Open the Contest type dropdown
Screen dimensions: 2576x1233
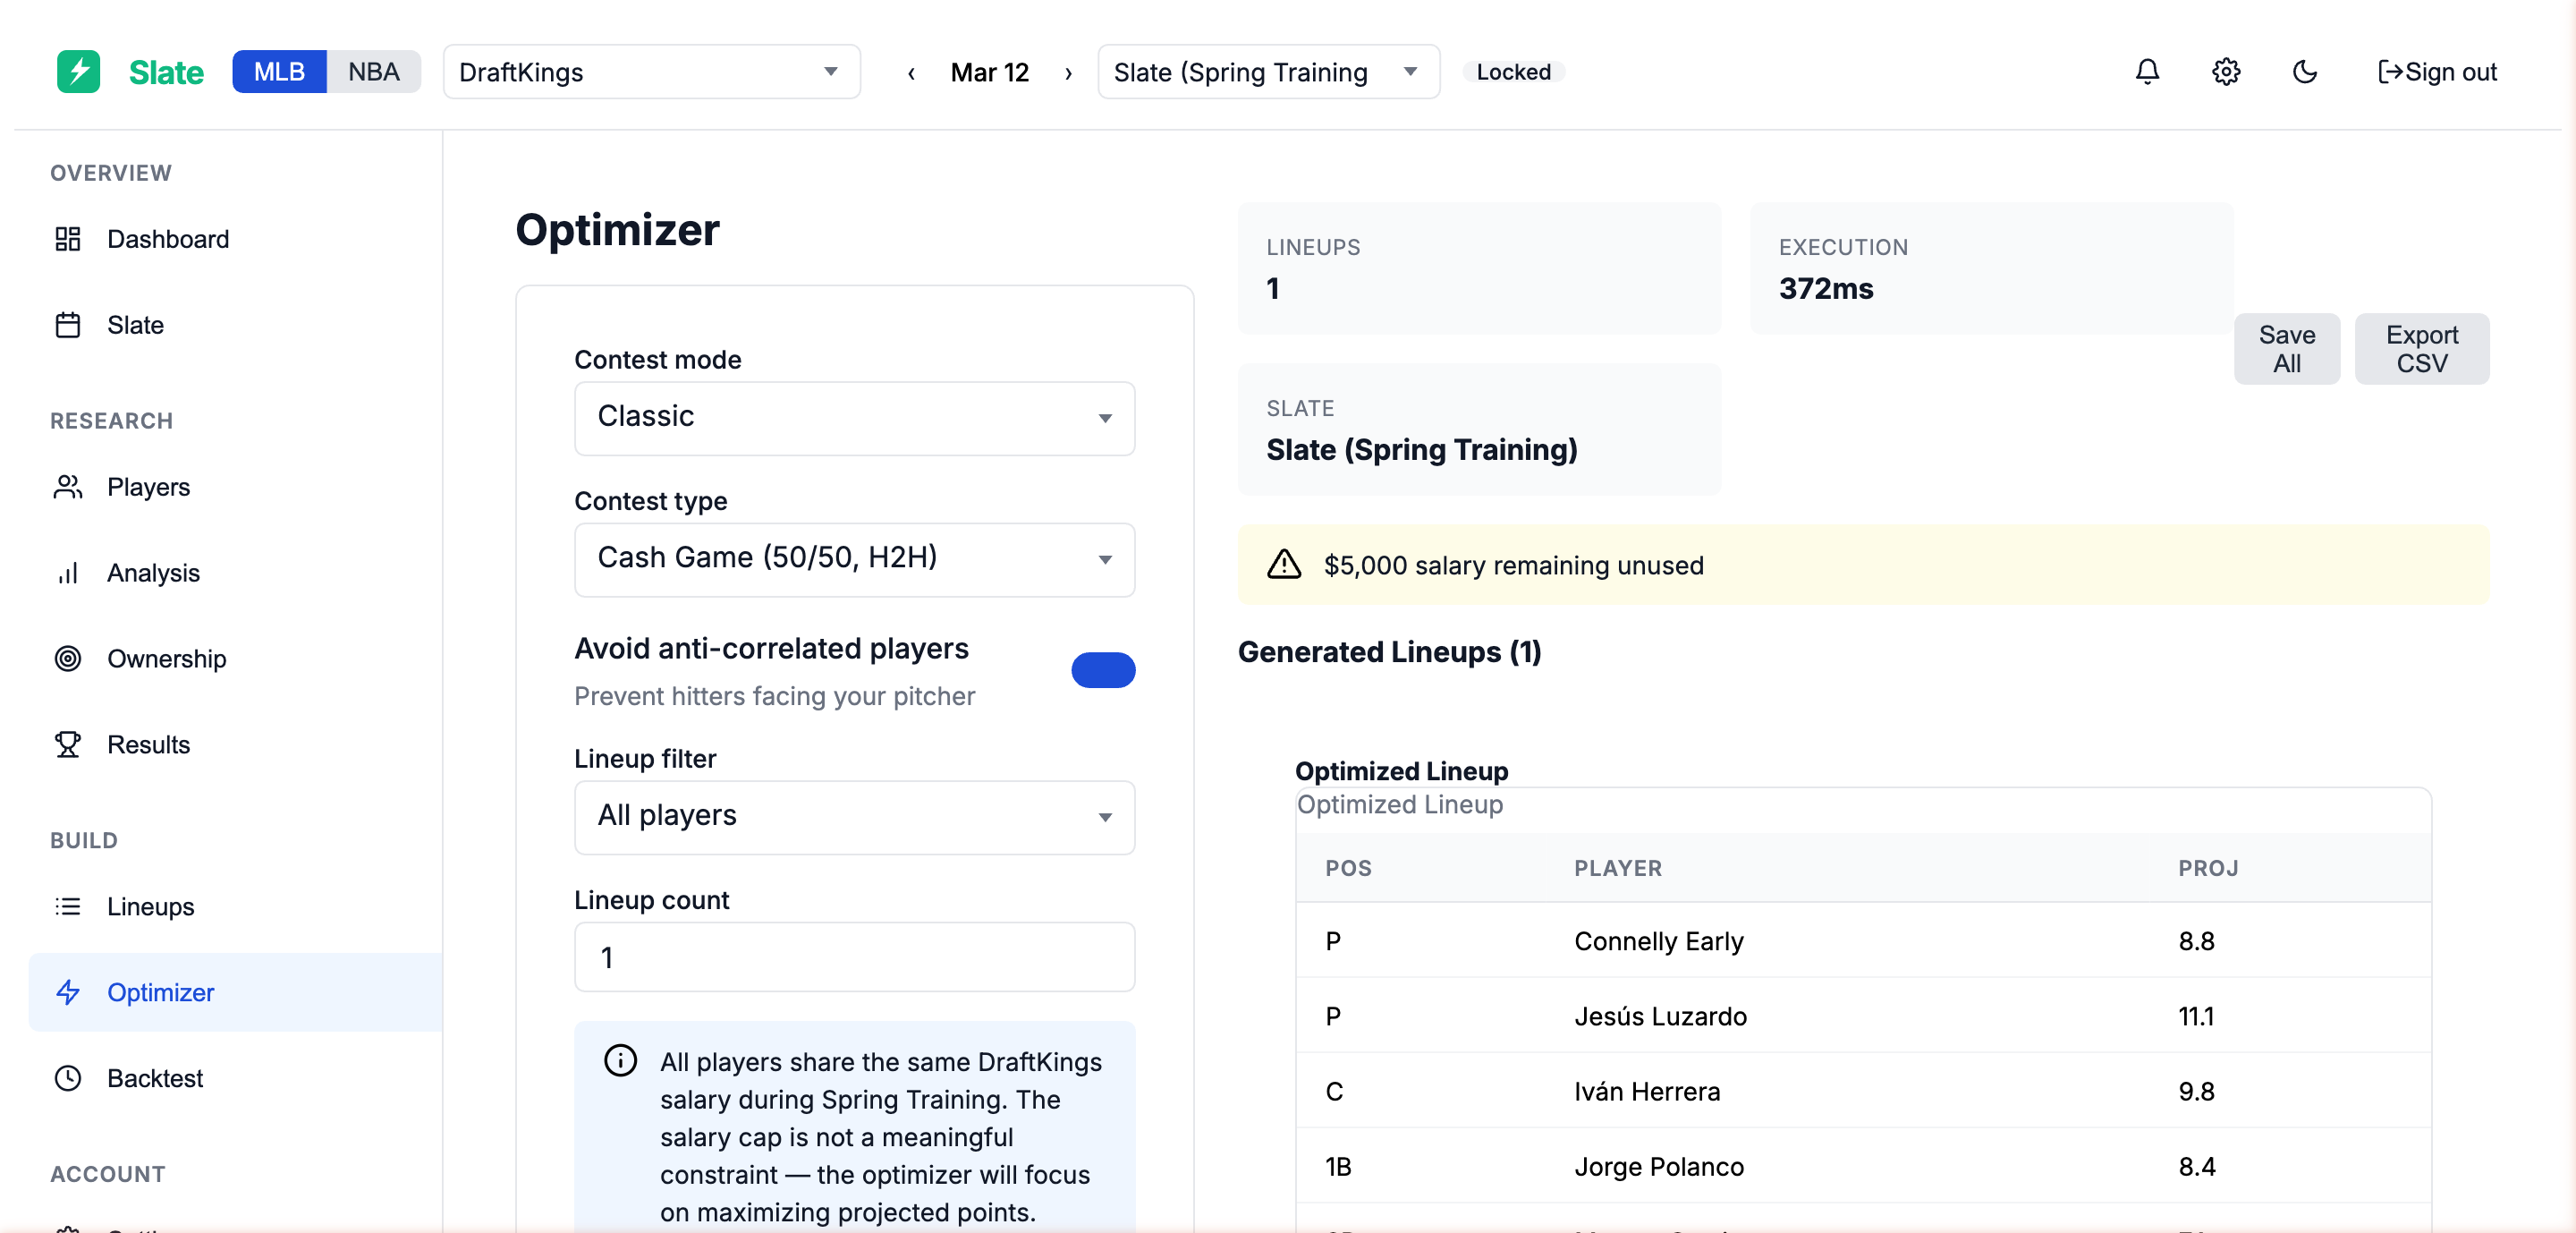tap(854, 559)
